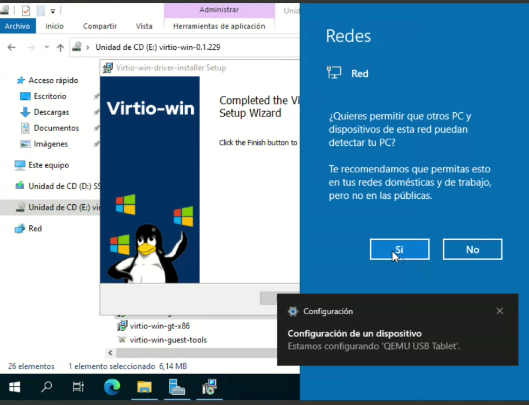Open Server Manager from the taskbar
The height and width of the screenshot is (405, 529).
177,387
